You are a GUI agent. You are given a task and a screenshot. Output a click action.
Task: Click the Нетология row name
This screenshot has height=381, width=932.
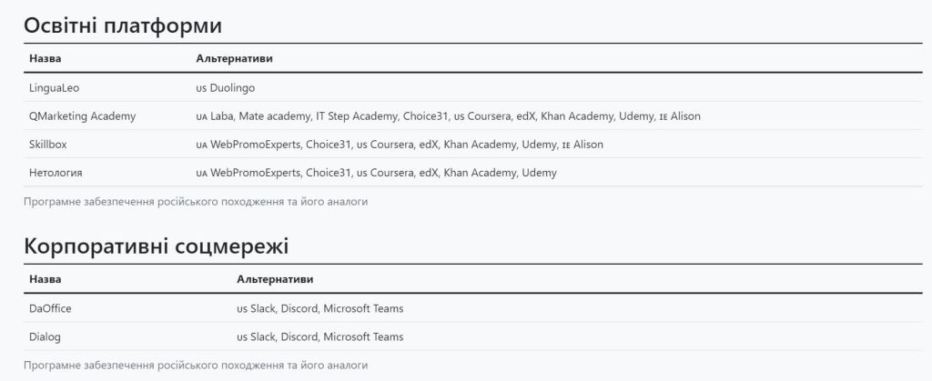(x=56, y=173)
